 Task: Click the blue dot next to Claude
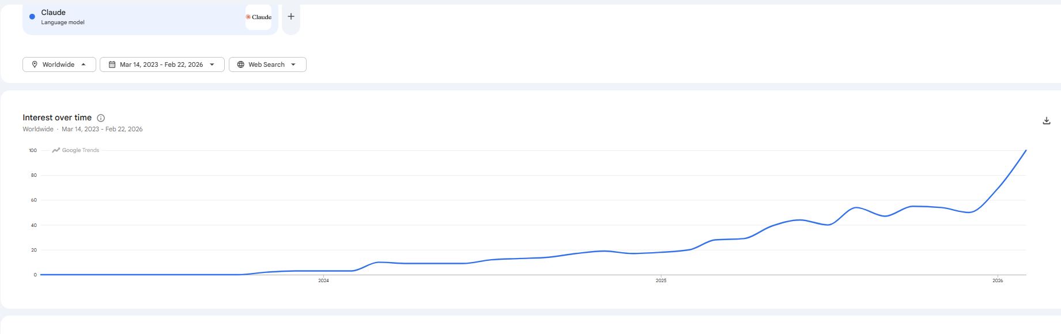point(32,17)
